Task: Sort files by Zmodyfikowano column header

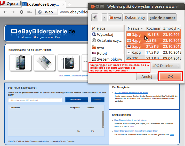Action: click(x=172, y=28)
